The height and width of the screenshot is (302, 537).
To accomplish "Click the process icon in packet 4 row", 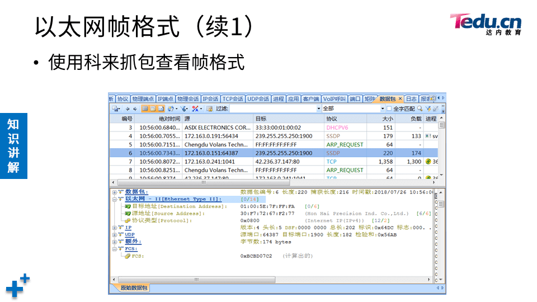I will click(428, 136).
